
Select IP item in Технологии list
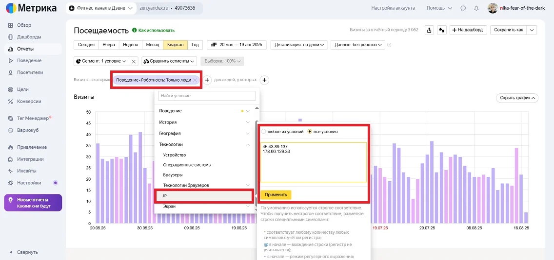coord(204,196)
